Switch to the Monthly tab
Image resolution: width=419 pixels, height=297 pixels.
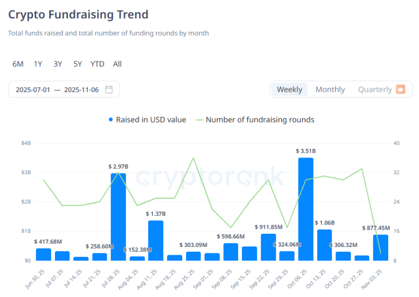pos(330,89)
